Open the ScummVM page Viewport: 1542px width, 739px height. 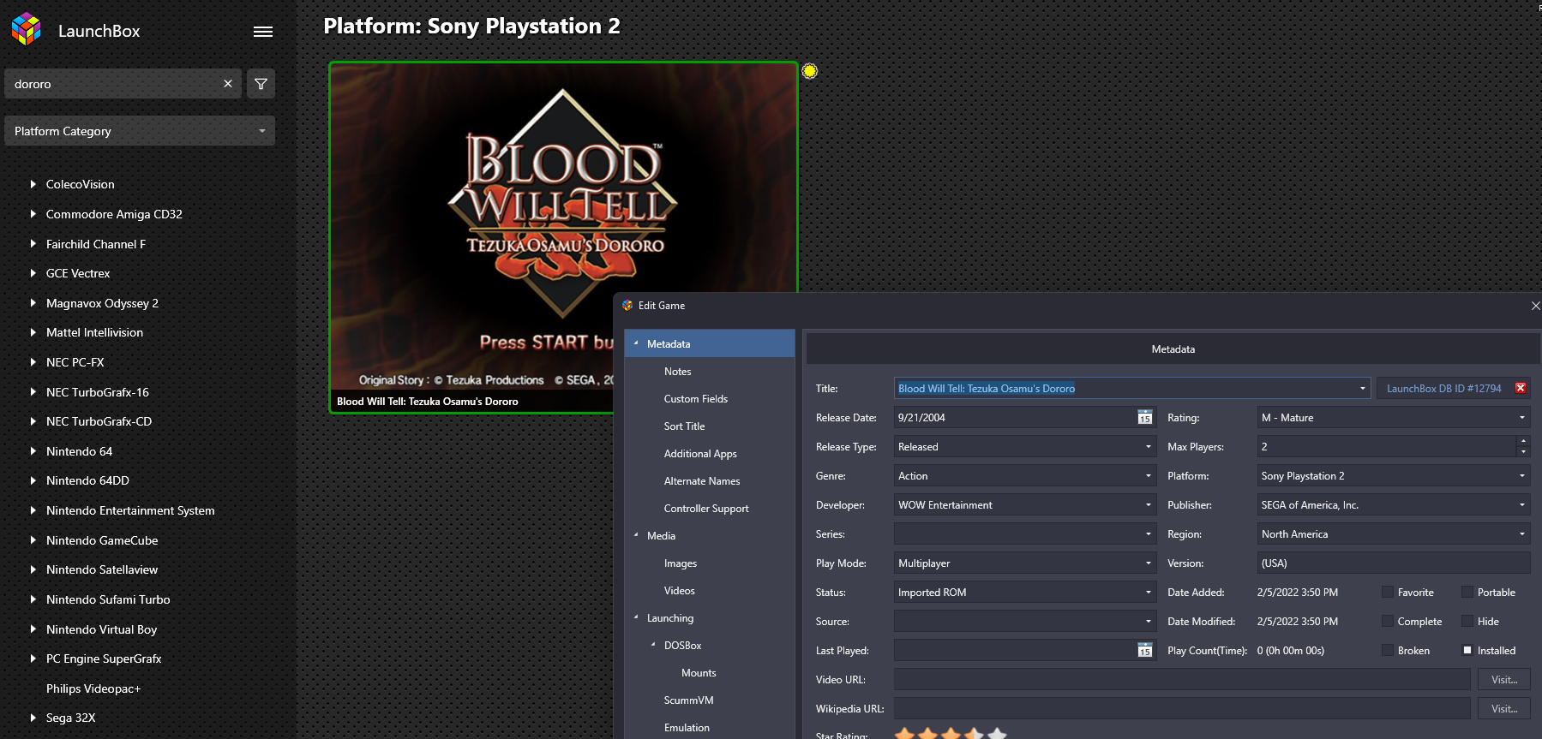coord(688,700)
